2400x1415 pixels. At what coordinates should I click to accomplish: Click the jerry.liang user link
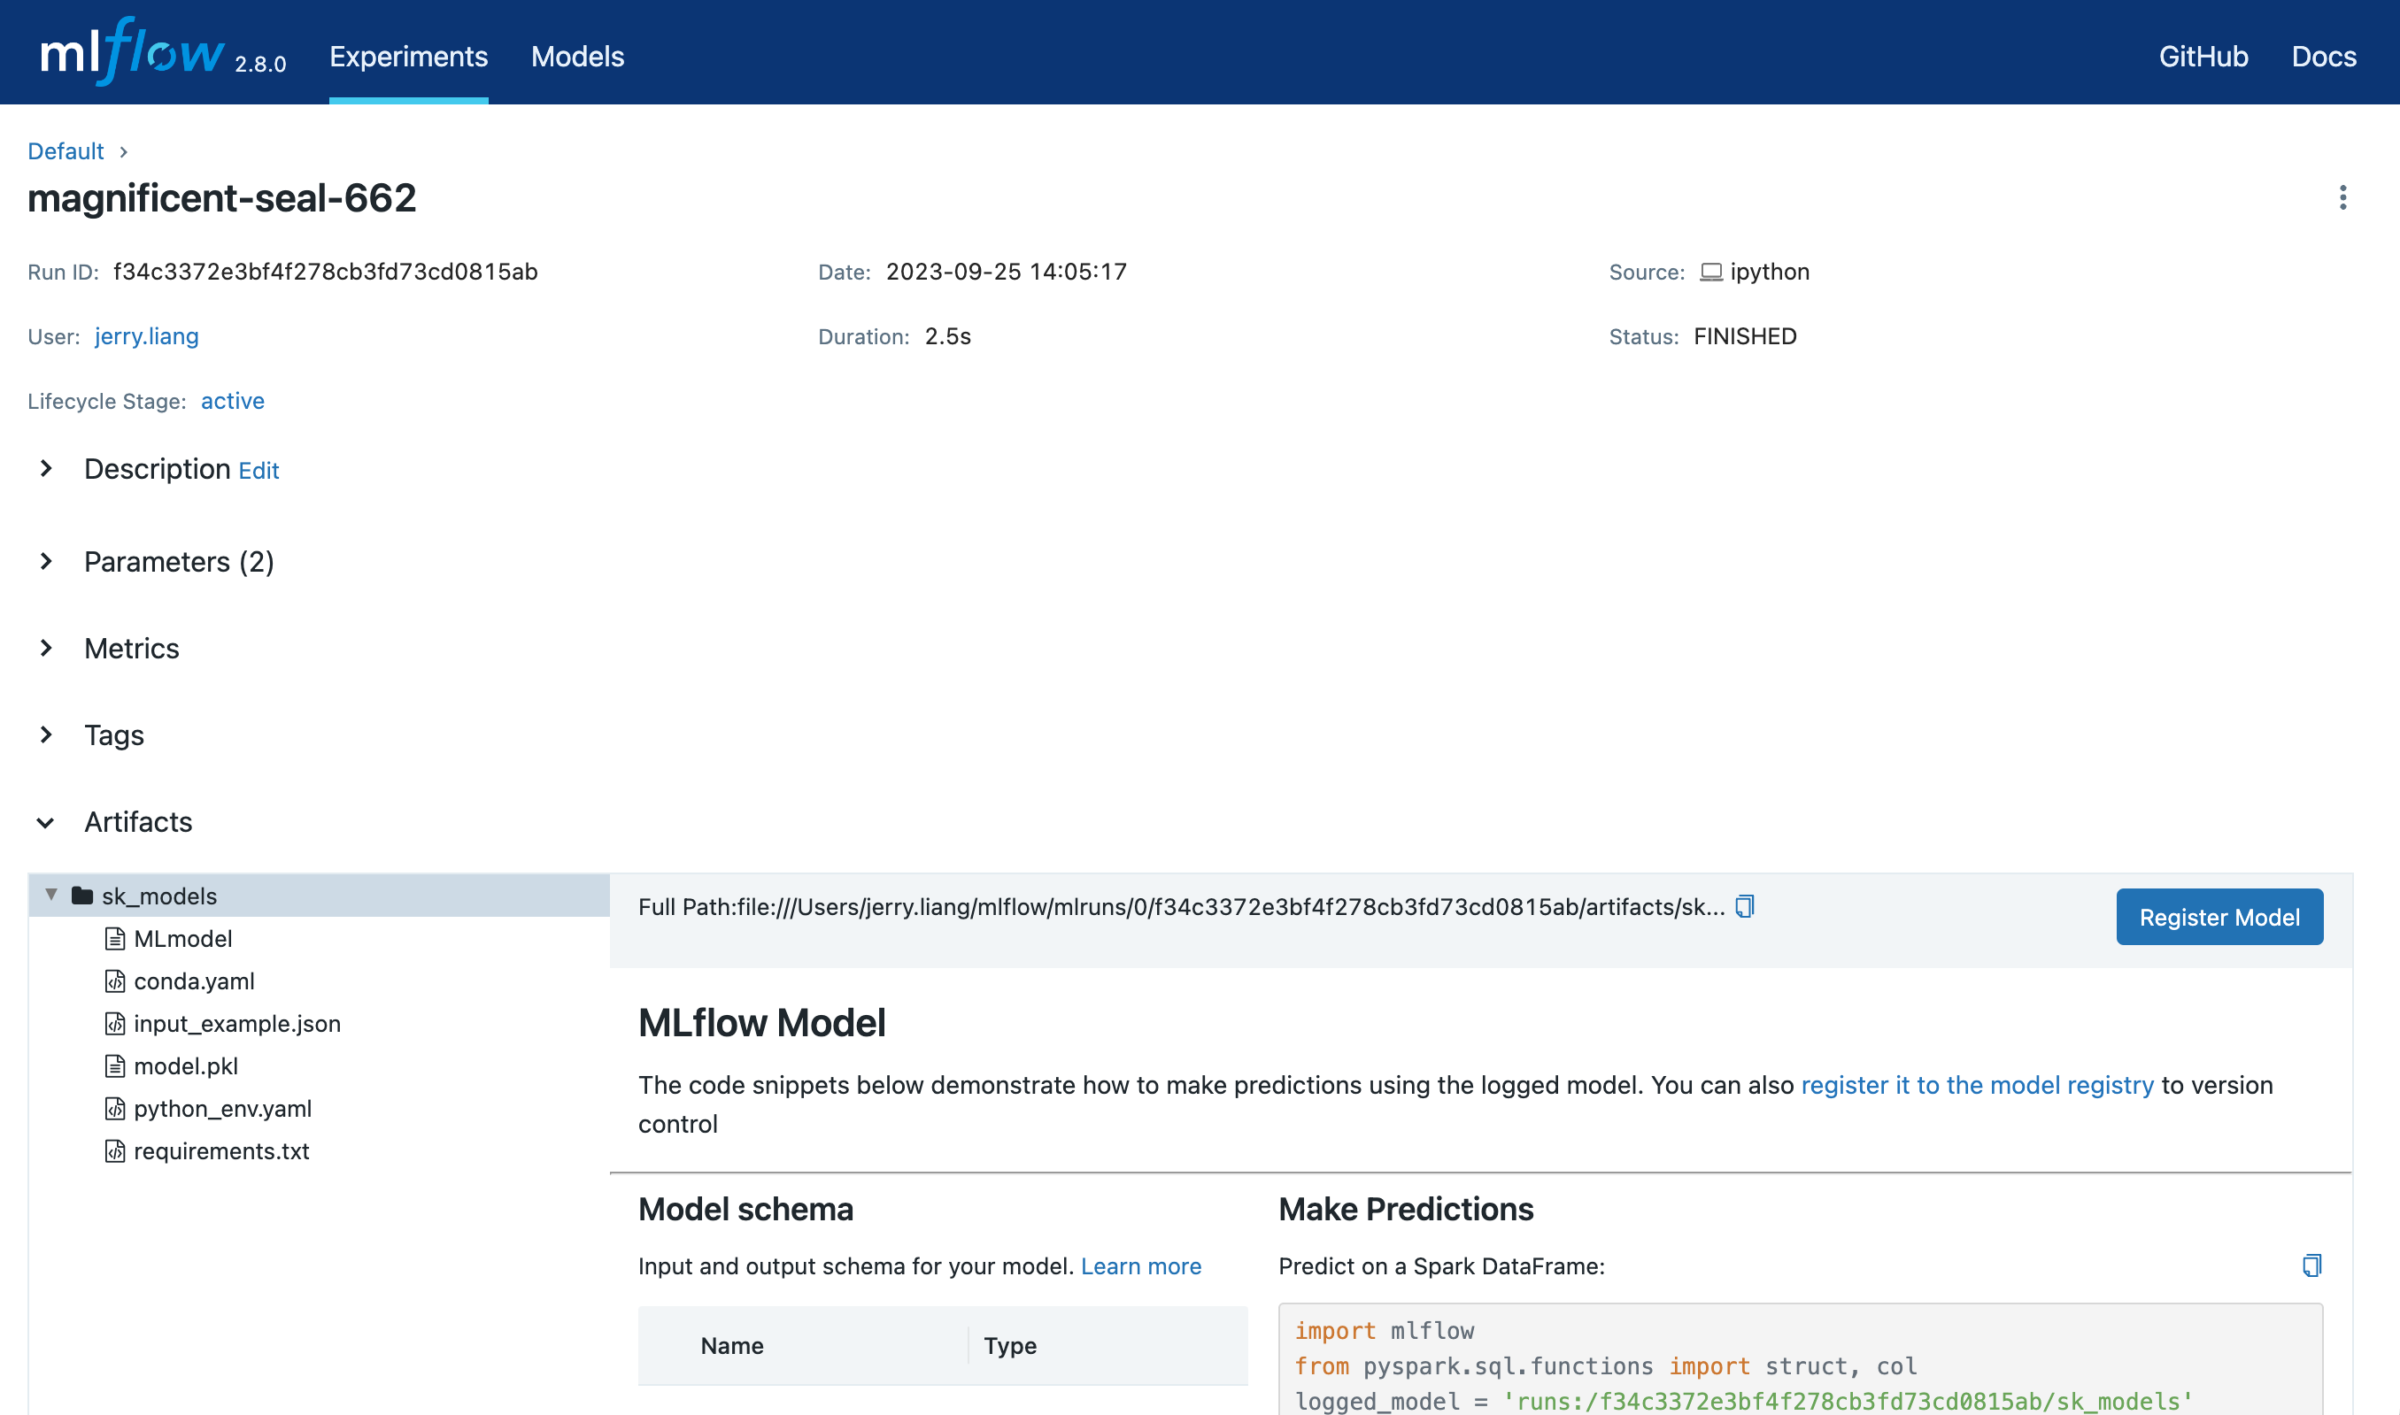point(147,335)
